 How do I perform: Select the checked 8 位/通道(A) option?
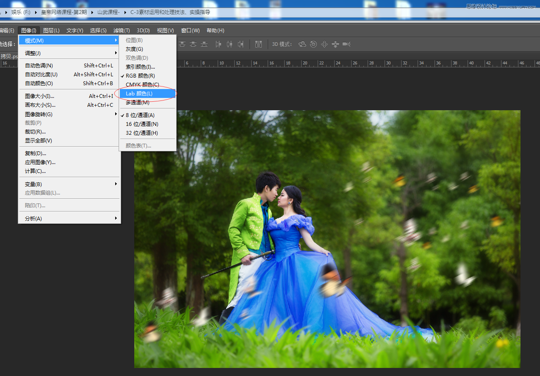pyautogui.click(x=140, y=115)
